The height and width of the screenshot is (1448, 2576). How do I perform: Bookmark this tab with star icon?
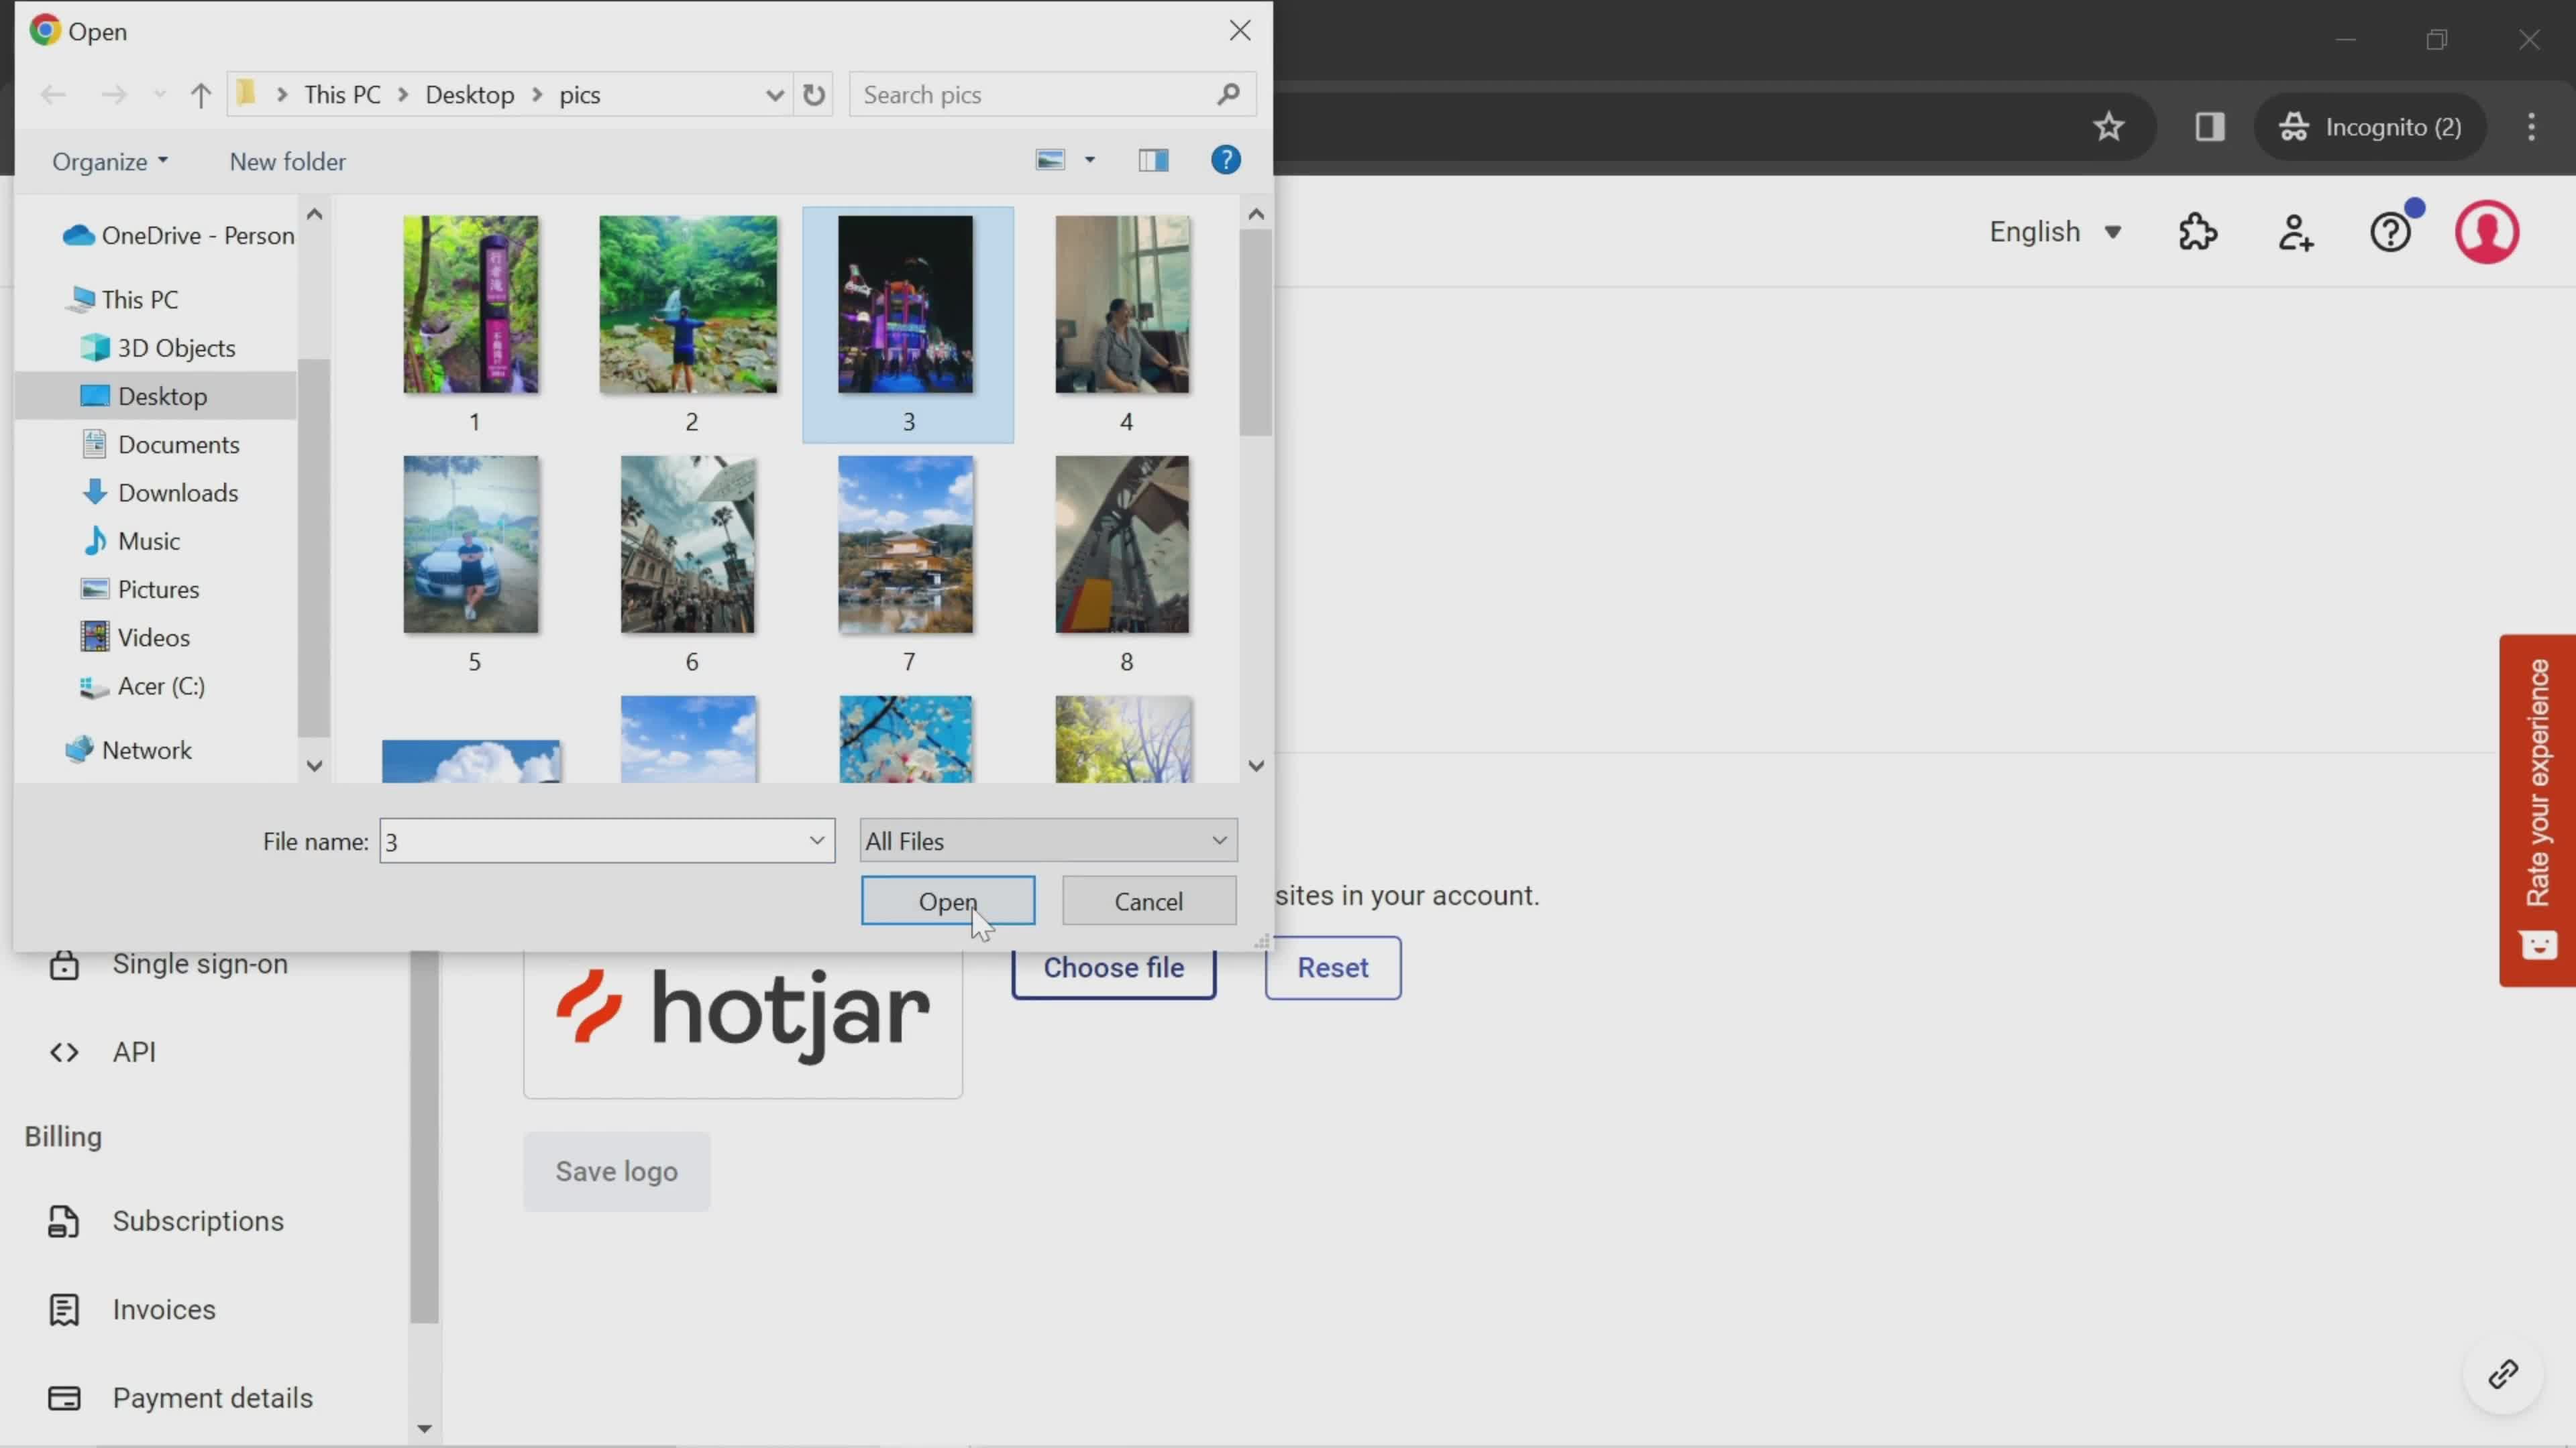pos(2109,127)
